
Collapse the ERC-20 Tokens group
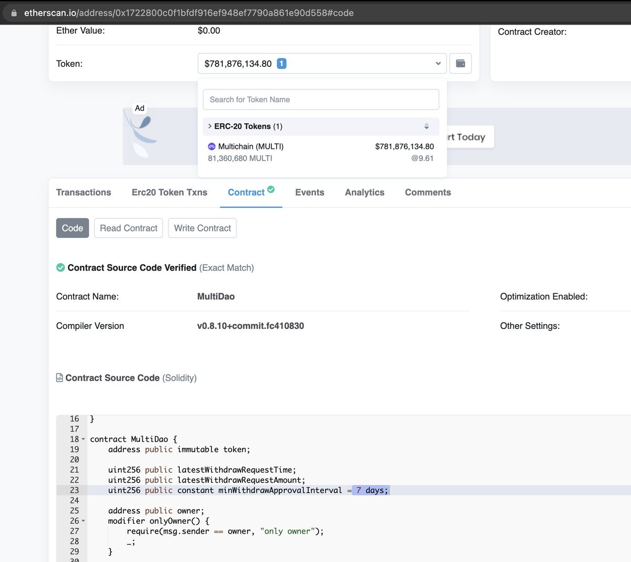(x=210, y=126)
